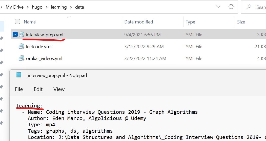266x141 pixels.
Task: Sort files by Date modified column
Action: 139,22
